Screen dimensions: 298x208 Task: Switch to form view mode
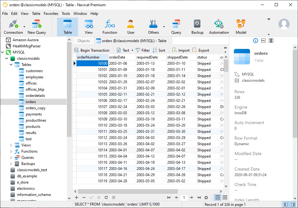coord(225,197)
